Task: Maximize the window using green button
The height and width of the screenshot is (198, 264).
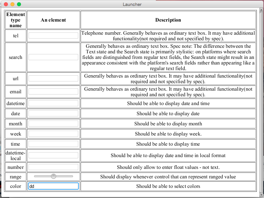Action: (x=19, y=4)
